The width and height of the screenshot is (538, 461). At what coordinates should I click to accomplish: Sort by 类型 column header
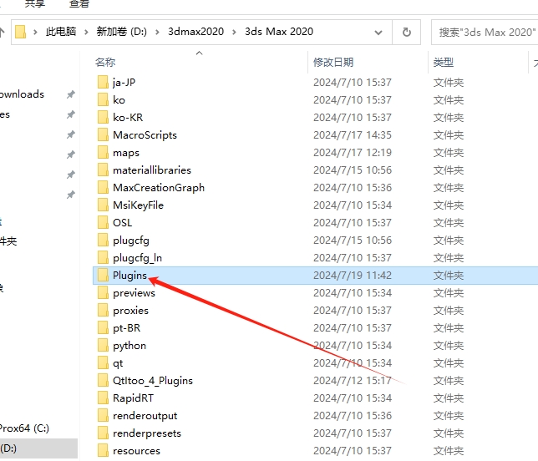pyautogui.click(x=444, y=63)
